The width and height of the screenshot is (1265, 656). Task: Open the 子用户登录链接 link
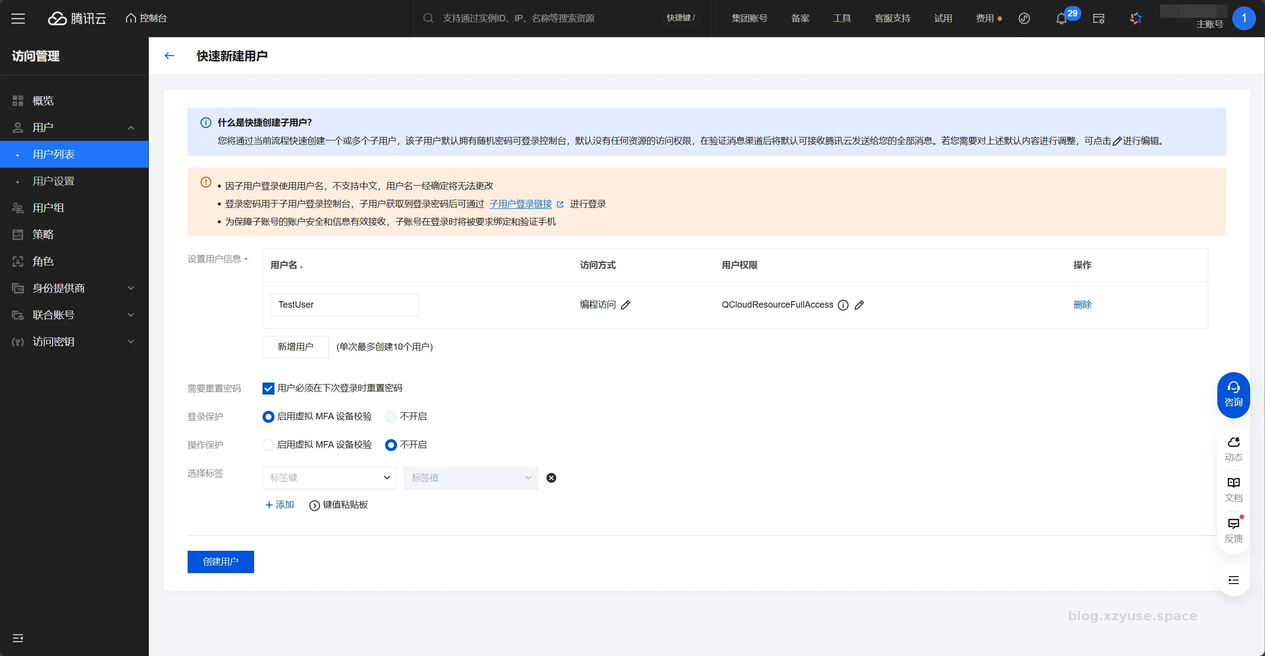pyautogui.click(x=520, y=204)
